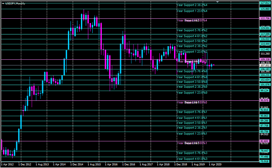Click the triangle arrow before USDJPY,Monthly

[x=3, y=3]
